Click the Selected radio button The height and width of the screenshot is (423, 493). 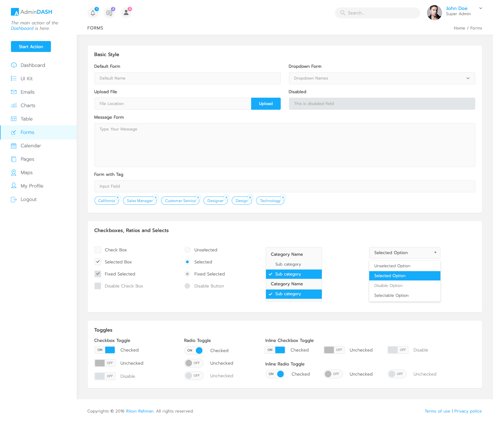tap(187, 262)
